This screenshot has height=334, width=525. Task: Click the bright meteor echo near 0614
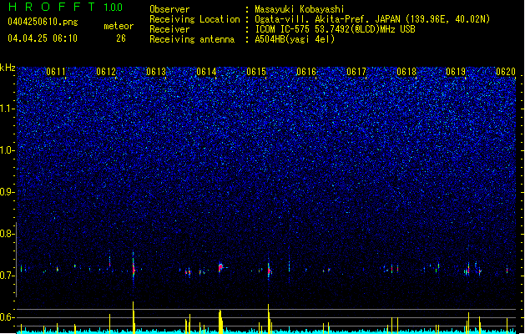pyautogui.click(x=220, y=267)
